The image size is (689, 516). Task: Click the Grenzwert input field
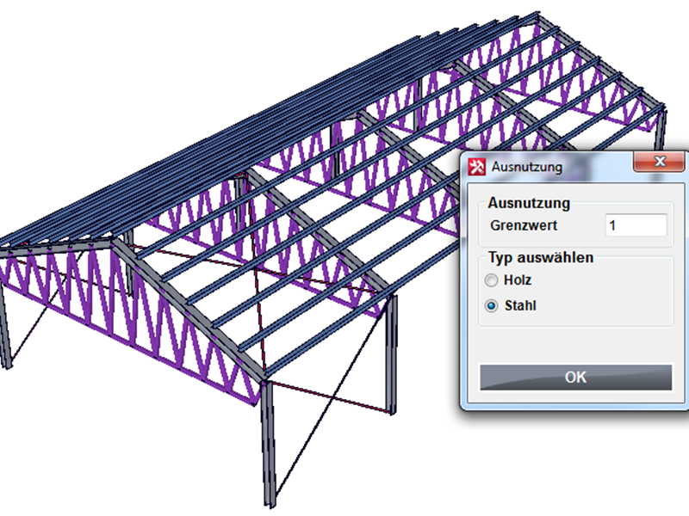pos(636,225)
